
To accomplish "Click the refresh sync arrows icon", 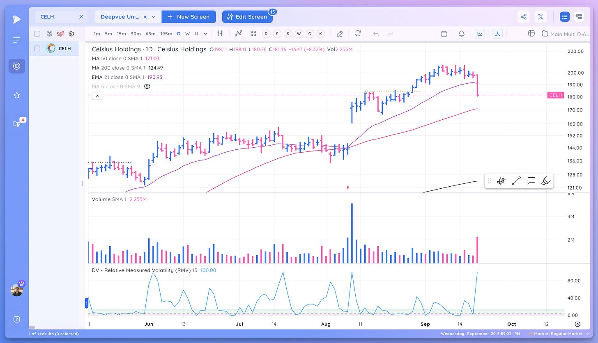I will point(358,34).
